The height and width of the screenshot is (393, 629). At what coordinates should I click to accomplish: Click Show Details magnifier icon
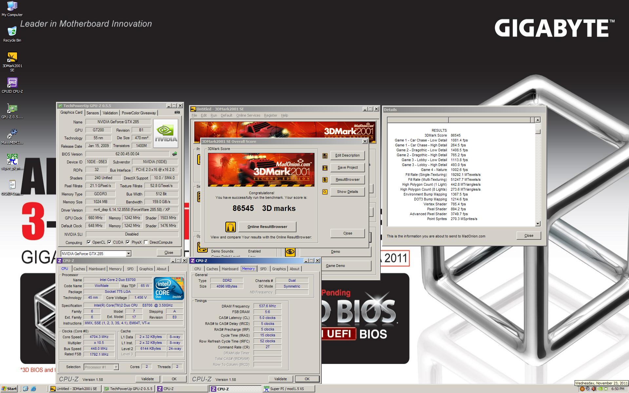(x=325, y=192)
